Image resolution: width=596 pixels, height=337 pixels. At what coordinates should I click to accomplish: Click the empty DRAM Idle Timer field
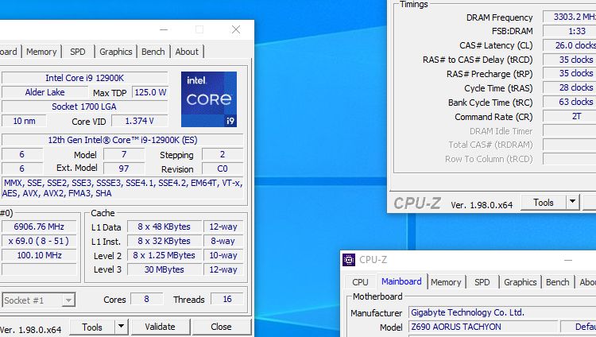[570, 131]
